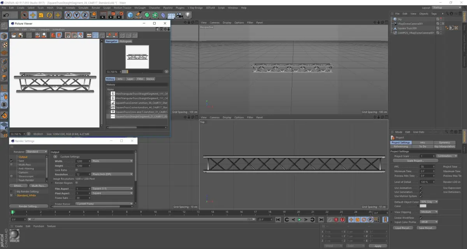Activate the Rotate tool in top toolbar
Viewport: 467px width, 249px height.
(x=49, y=15)
